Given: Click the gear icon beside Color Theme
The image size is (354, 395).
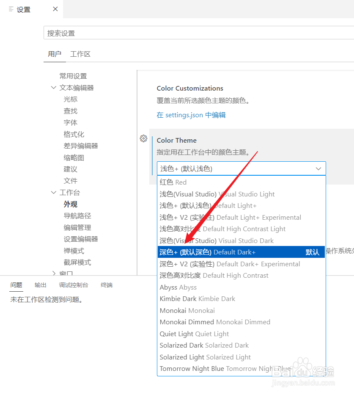Looking at the screenshot, I should [x=143, y=138].
